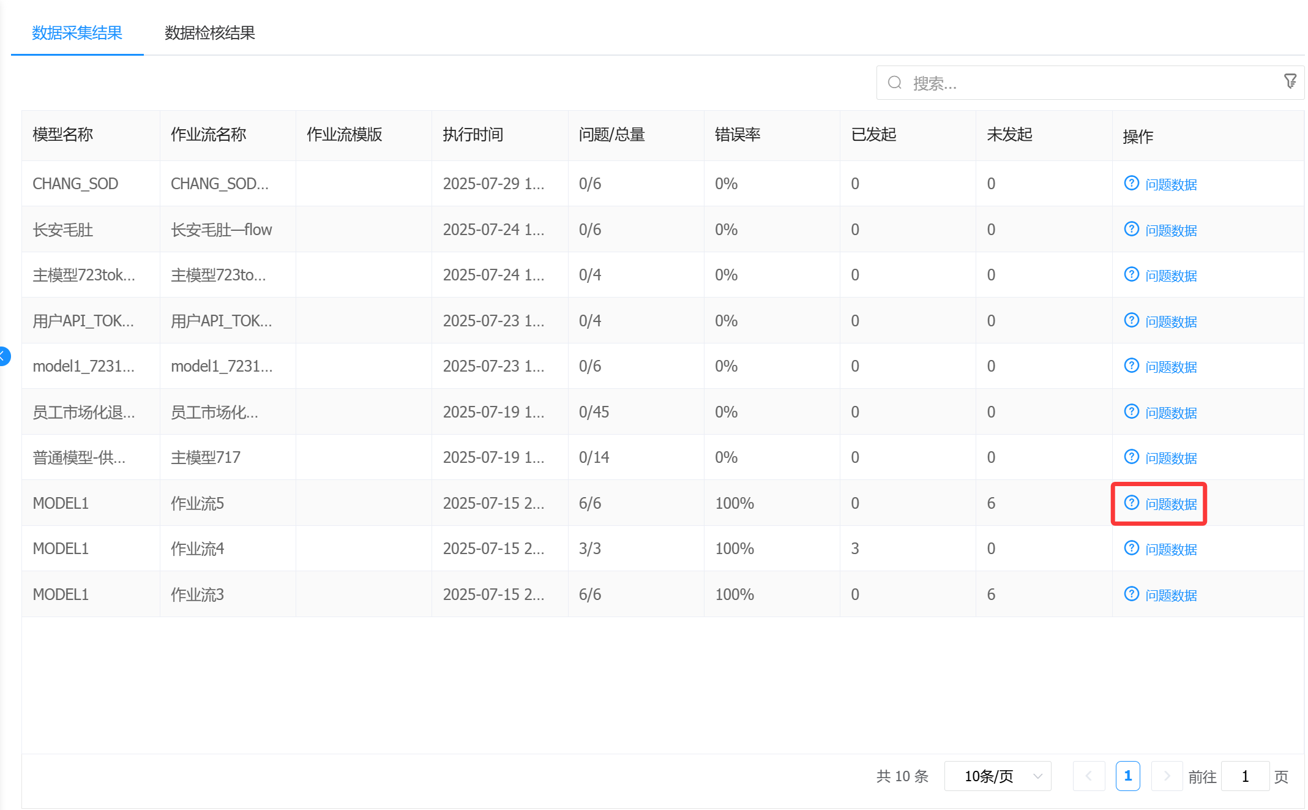This screenshot has height=810, width=1308.
Task: Open 问题数据 for model1_7231 row
Action: pos(1170,367)
